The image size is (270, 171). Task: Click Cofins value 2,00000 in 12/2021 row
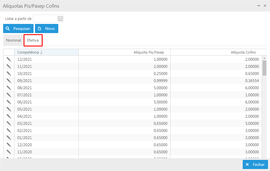(x=252, y=59)
